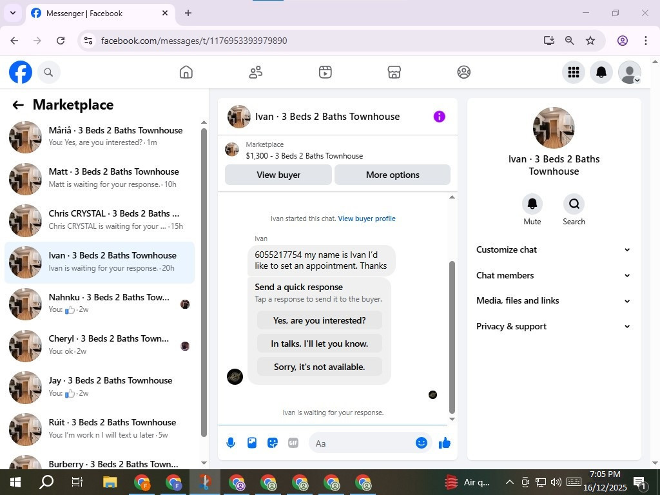Click the View buyer button
Viewport: 660px width, 495px height.
point(278,175)
